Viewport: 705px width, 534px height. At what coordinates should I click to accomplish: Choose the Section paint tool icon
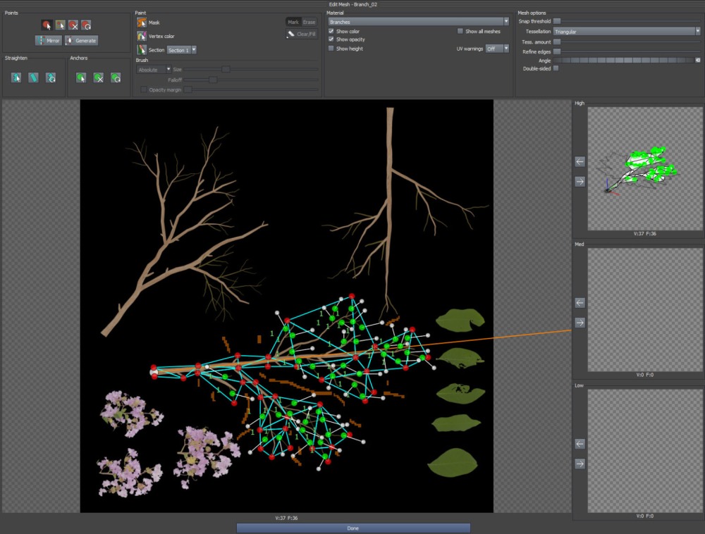142,50
